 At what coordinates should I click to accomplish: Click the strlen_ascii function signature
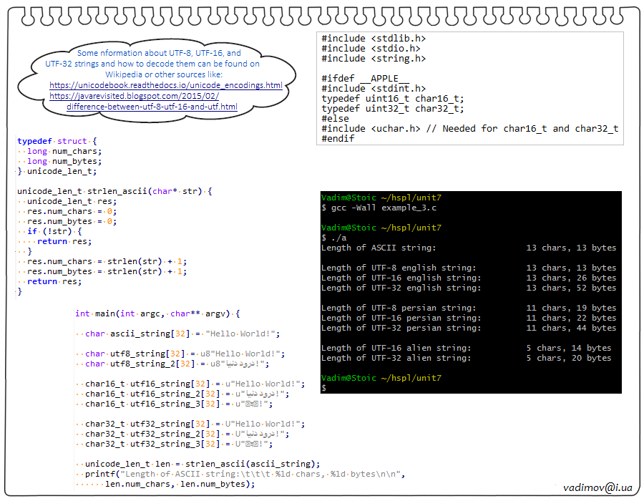pos(114,192)
